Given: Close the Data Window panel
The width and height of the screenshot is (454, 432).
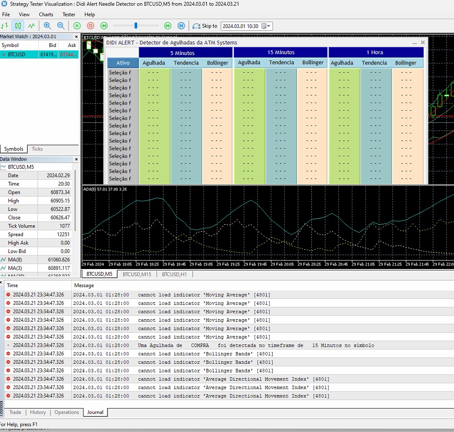Looking at the screenshot, I should 76,159.
